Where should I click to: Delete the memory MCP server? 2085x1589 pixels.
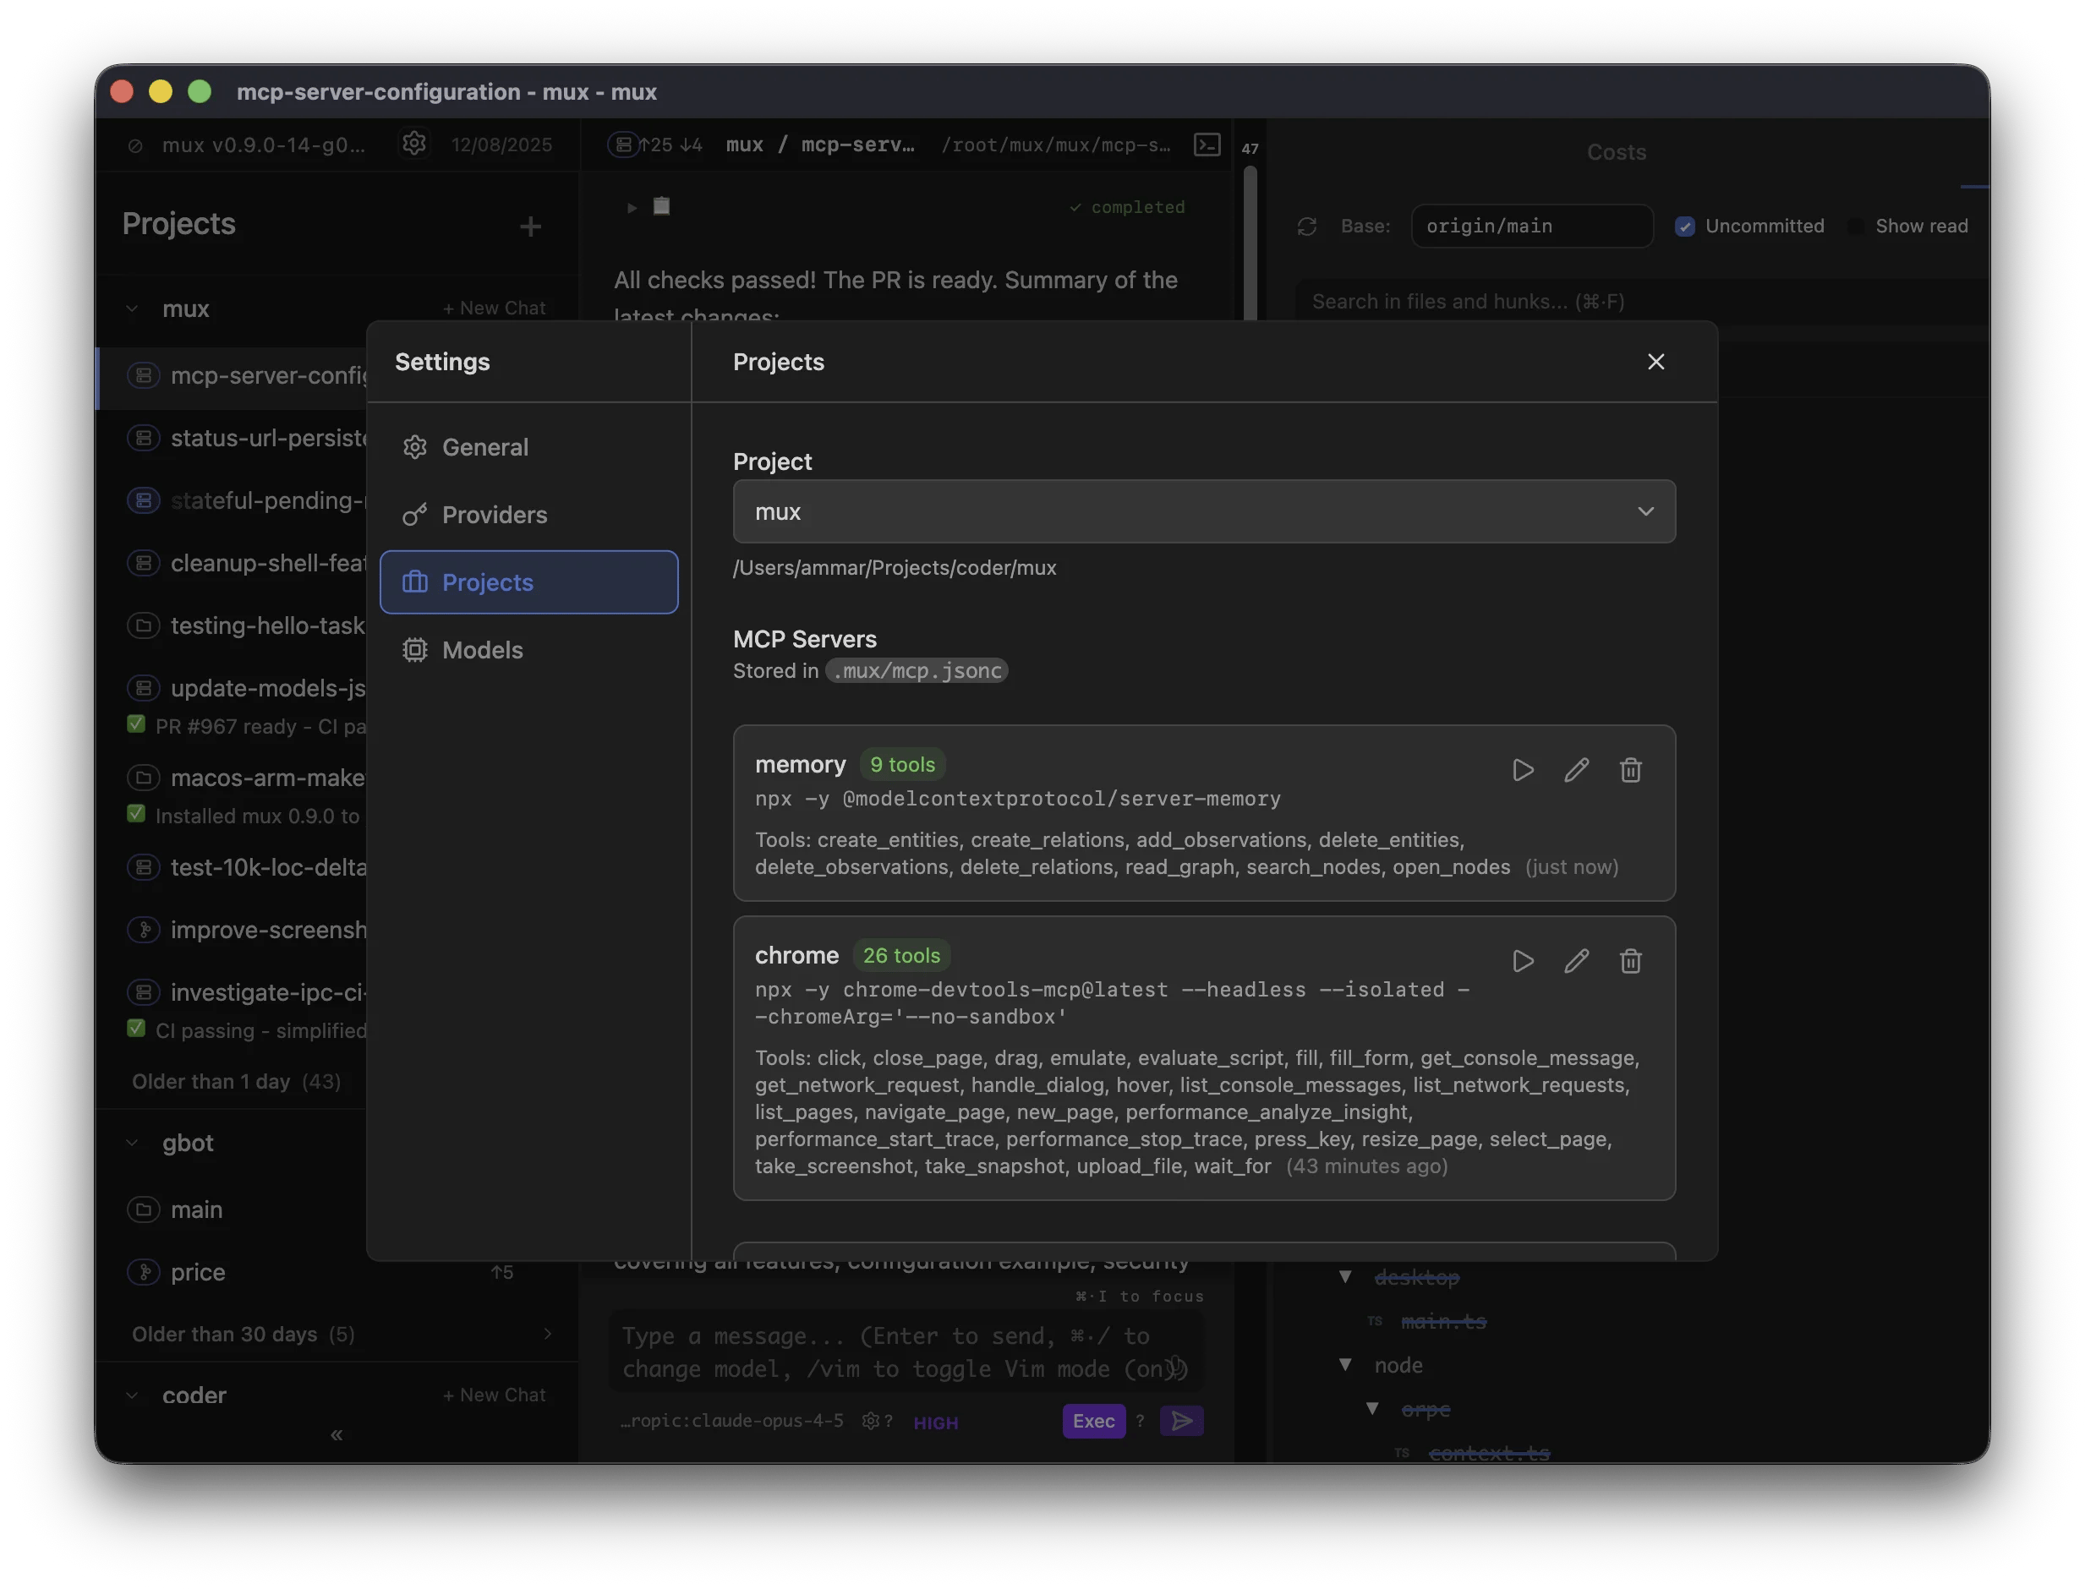pos(1630,770)
